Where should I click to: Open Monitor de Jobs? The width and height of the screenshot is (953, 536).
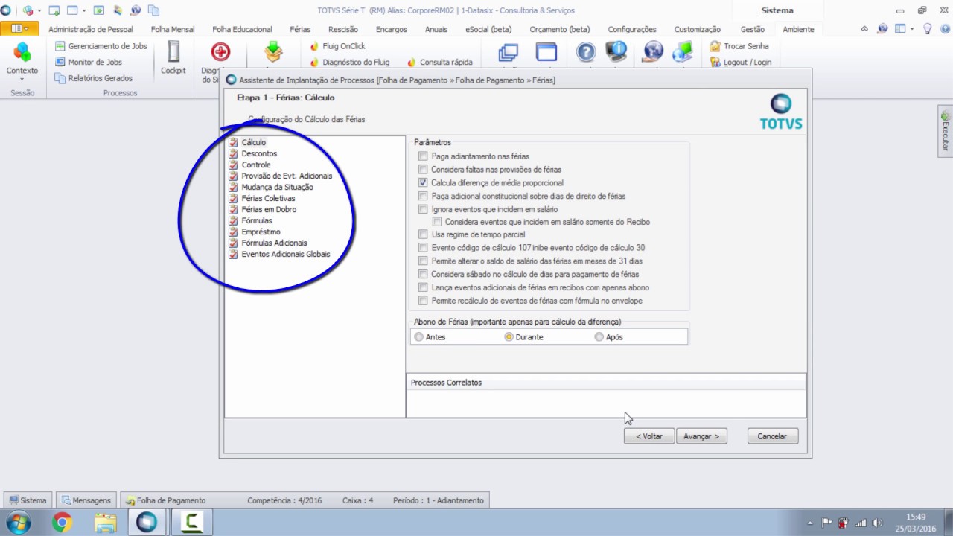[x=88, y=63]
